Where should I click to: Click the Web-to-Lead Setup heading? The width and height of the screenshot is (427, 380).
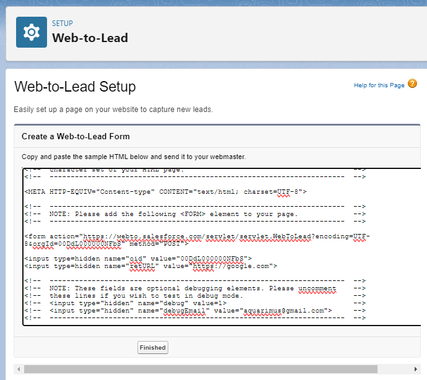[x=75, y=87]
